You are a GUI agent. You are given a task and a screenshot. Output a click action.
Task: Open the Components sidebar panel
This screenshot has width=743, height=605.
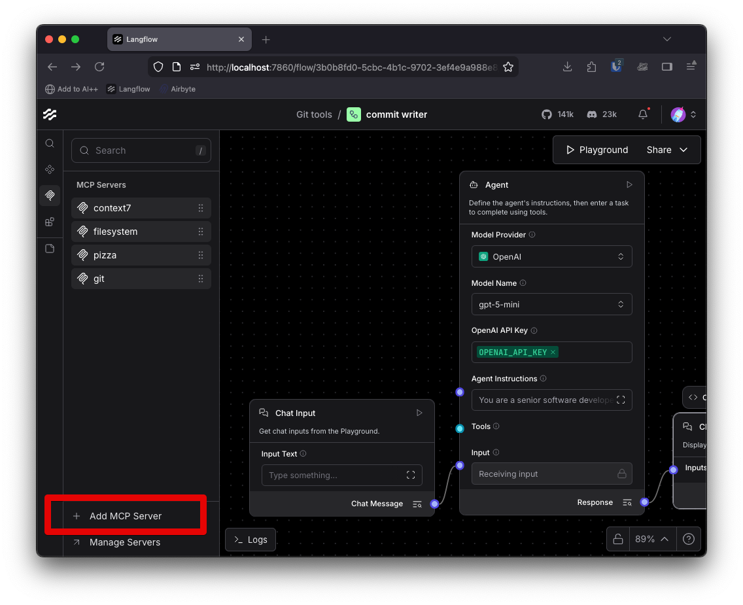point(50,169)
